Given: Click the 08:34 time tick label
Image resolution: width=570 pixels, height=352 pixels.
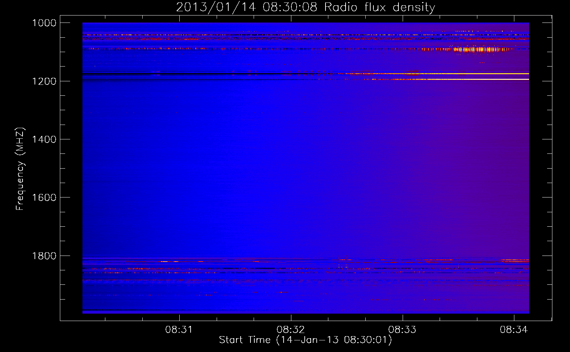Looking at the screenshot, I should [x=514, y=329].
